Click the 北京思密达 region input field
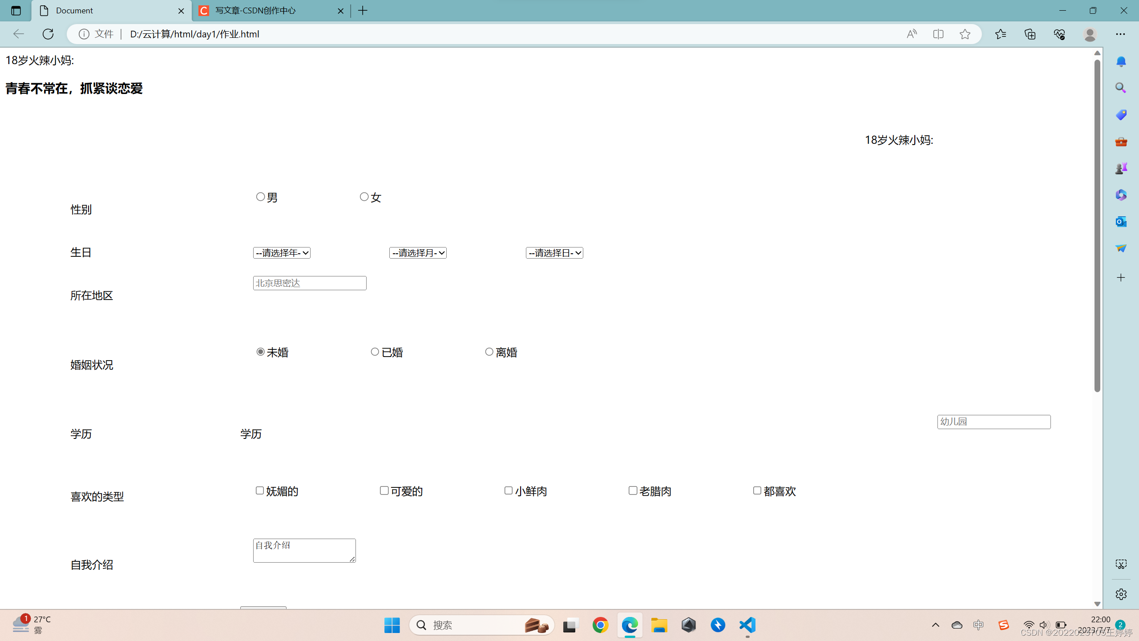Image resolution: width=1139 pixels, height=641 pixels. coord(309,283)
